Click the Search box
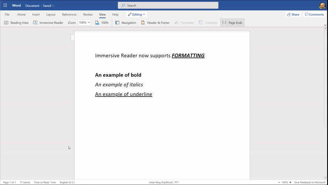This screenshot has height=185, width=328. coord(168,5)
